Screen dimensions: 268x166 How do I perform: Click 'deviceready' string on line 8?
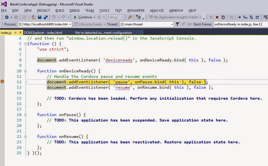[x=119, y=60]
